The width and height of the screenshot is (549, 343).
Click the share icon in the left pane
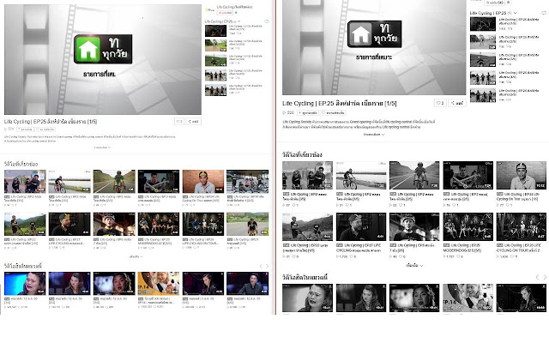coord(194,121)
